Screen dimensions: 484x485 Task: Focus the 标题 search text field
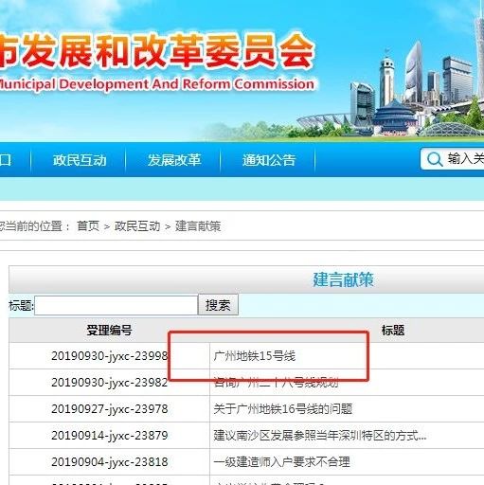coord(116,305)
